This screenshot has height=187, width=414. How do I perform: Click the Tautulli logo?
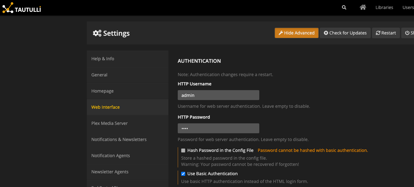coord(22,8)
